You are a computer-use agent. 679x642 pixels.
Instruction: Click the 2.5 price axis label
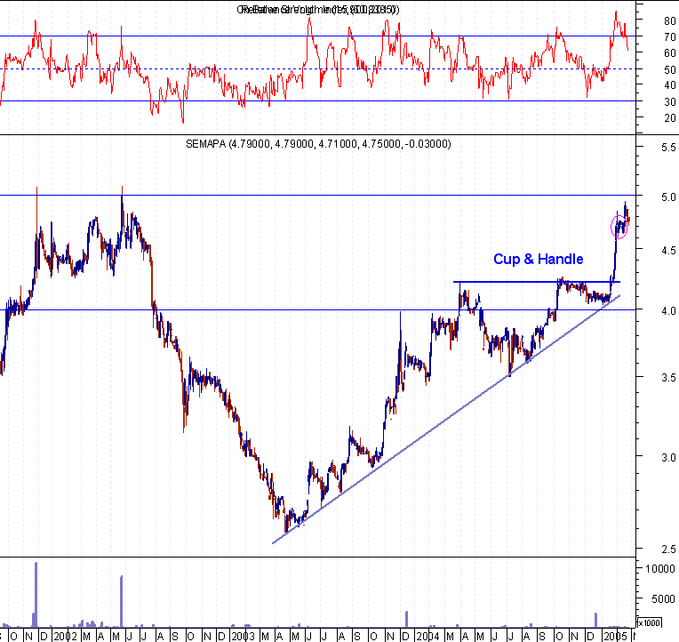[x=668, y=550]
